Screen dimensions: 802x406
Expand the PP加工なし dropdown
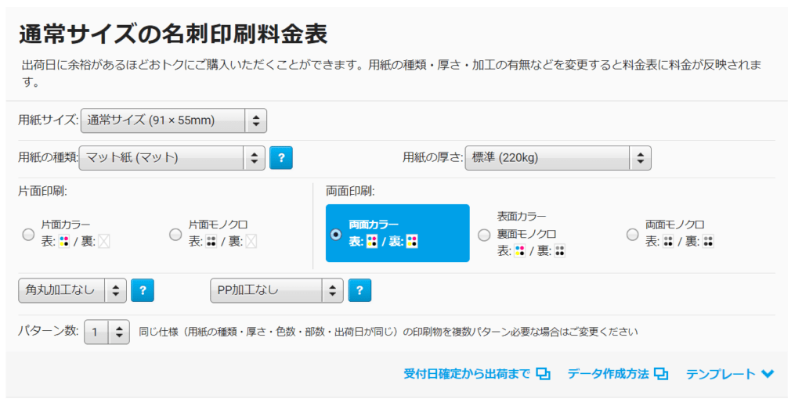(276, 290)
